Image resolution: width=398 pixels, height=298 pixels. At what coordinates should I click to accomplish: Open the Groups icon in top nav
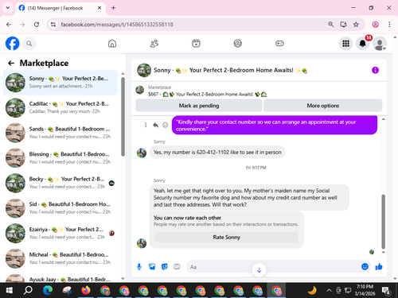[238, 44]
